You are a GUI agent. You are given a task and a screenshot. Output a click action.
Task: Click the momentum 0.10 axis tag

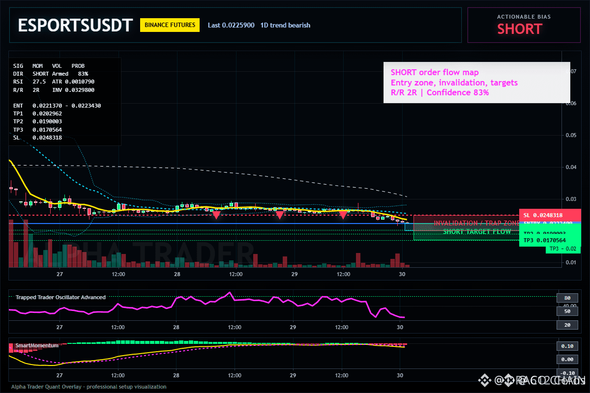tap(566, 346)
